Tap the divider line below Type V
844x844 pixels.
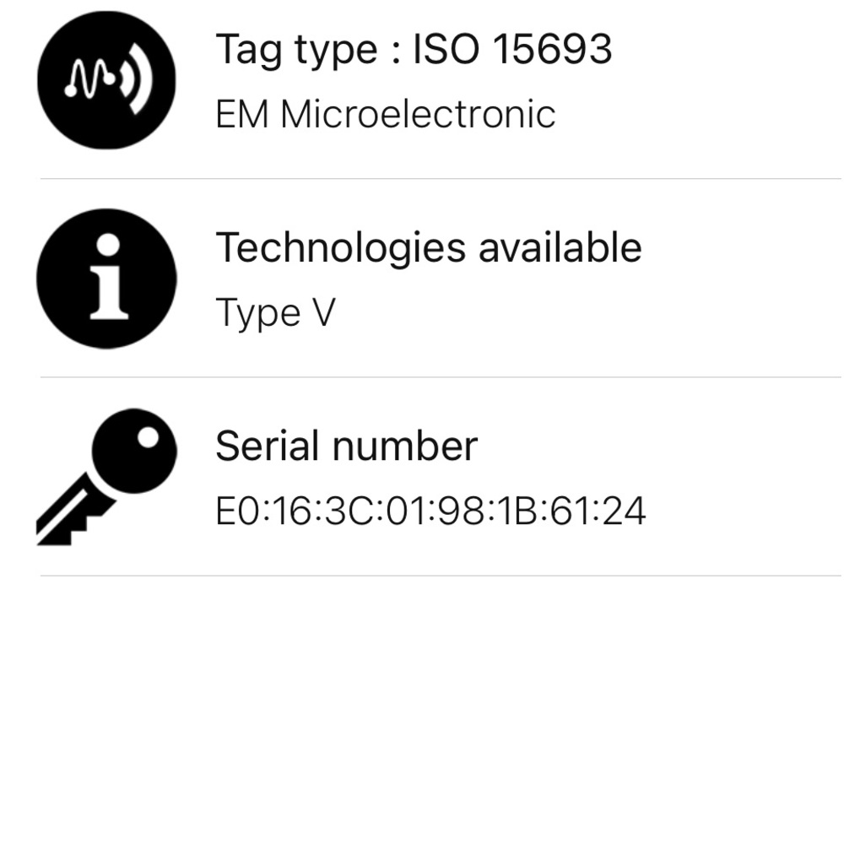pos(441,377)
